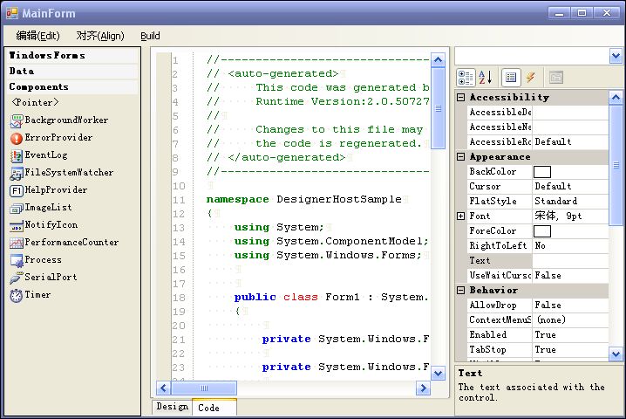
Task: Pick the ErrorProvider component in toolbox
Action: (x=58, y=137)
